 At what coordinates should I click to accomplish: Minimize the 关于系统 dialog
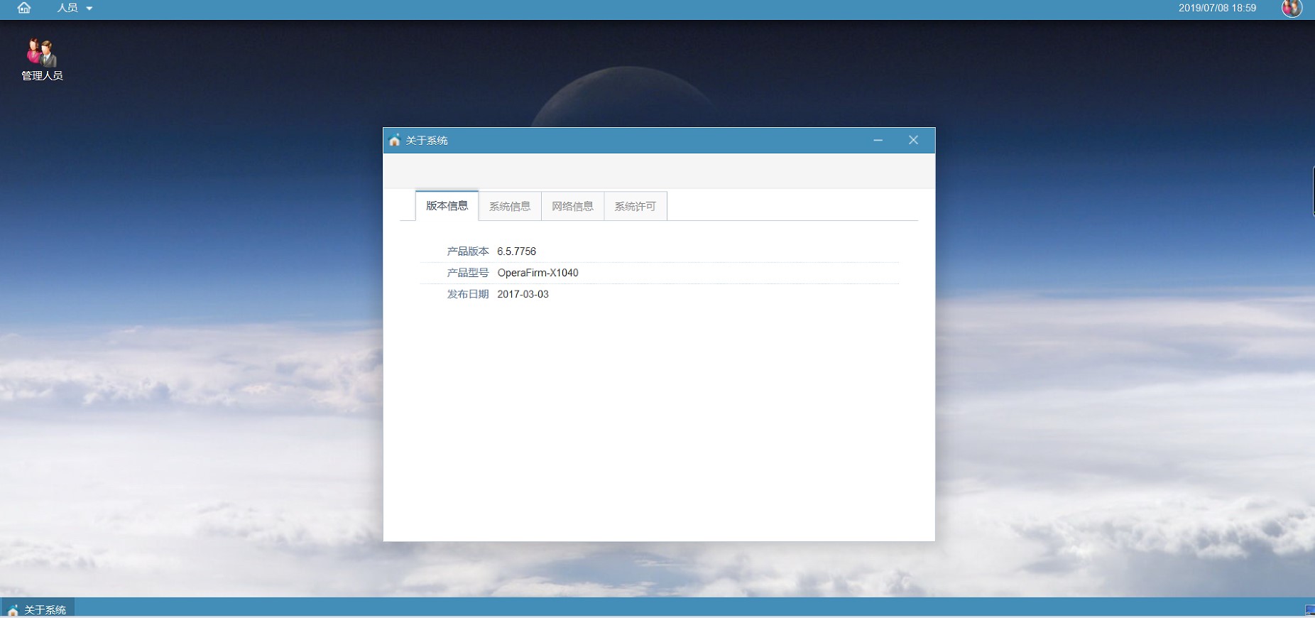point(878,141)
